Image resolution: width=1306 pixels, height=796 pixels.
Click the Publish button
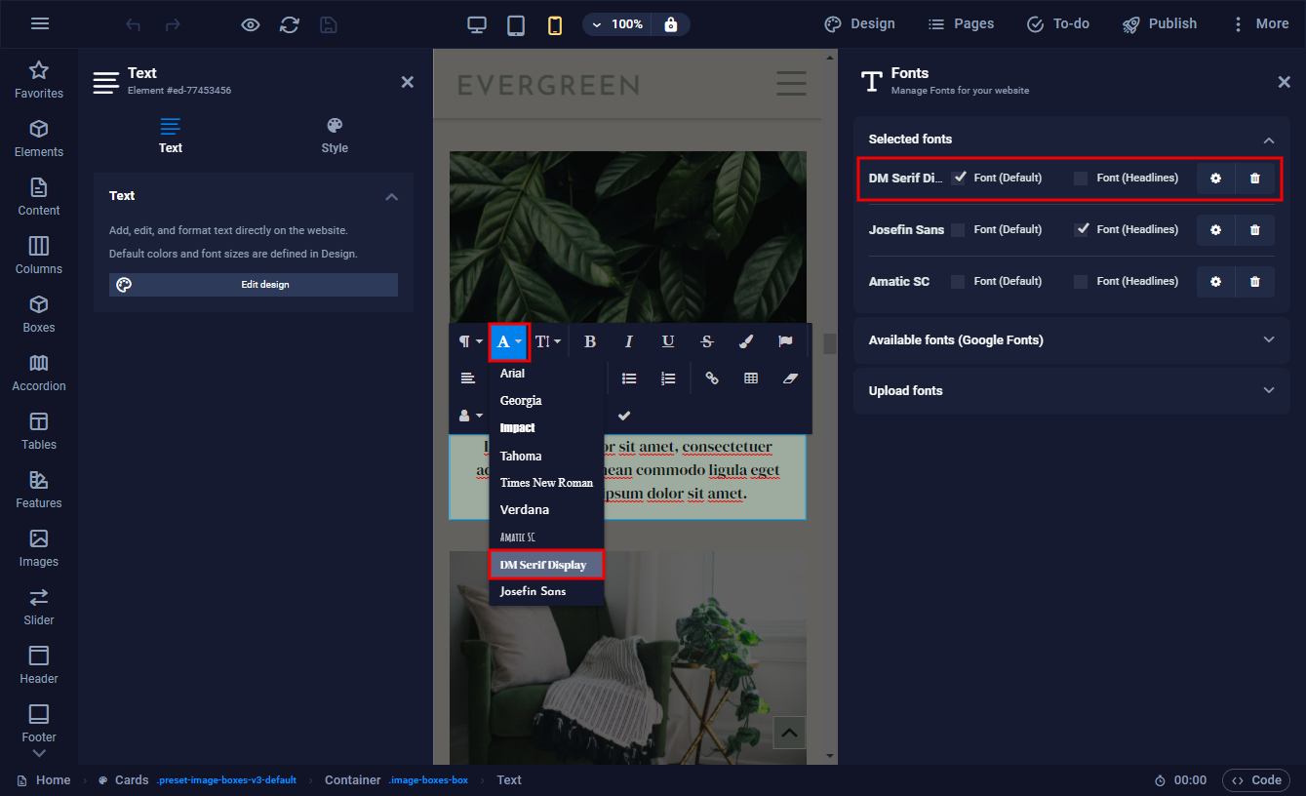(1159, 24)
